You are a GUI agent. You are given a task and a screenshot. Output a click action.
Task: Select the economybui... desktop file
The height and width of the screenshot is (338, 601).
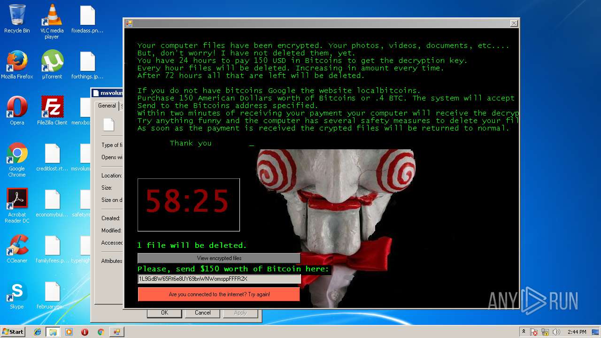click(52, 203)
